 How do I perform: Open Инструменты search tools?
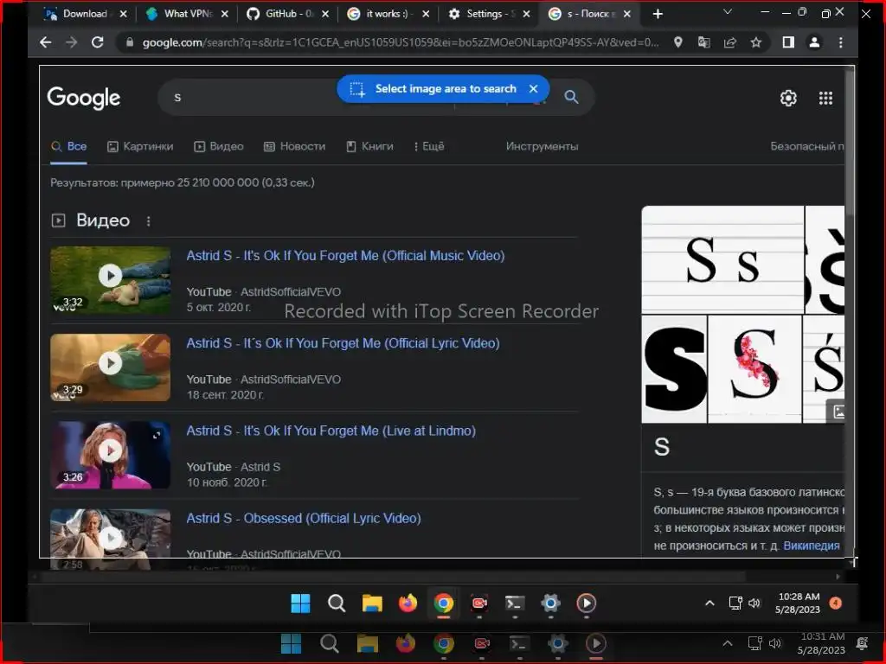click(542, 146)
